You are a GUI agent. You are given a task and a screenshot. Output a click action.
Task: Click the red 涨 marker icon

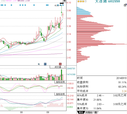[x=60, y=64]
